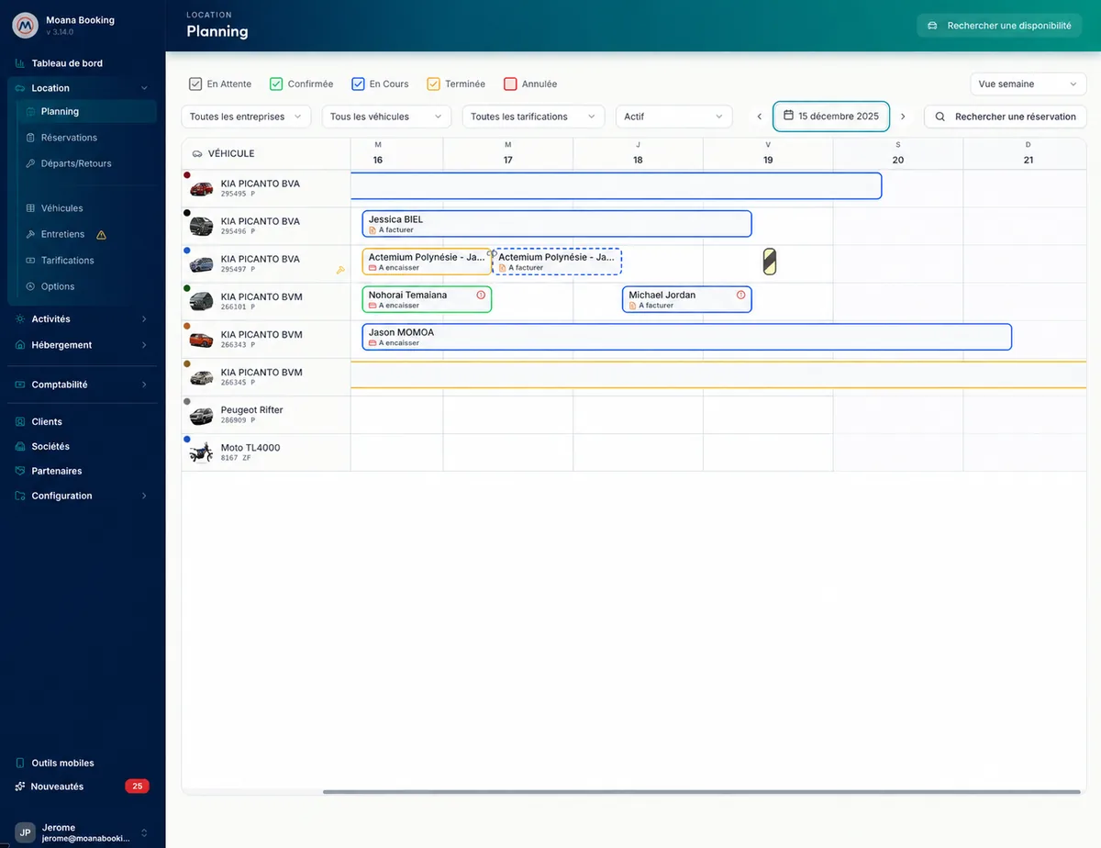Go to Sociétés page
This screenshot has width=1101, height=848.
pyautogui.click(x=50, y=446)
